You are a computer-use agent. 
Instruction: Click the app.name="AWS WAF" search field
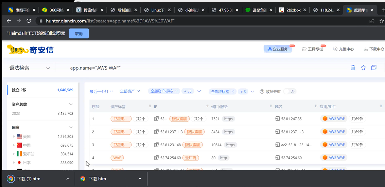[x=95, y=68]
